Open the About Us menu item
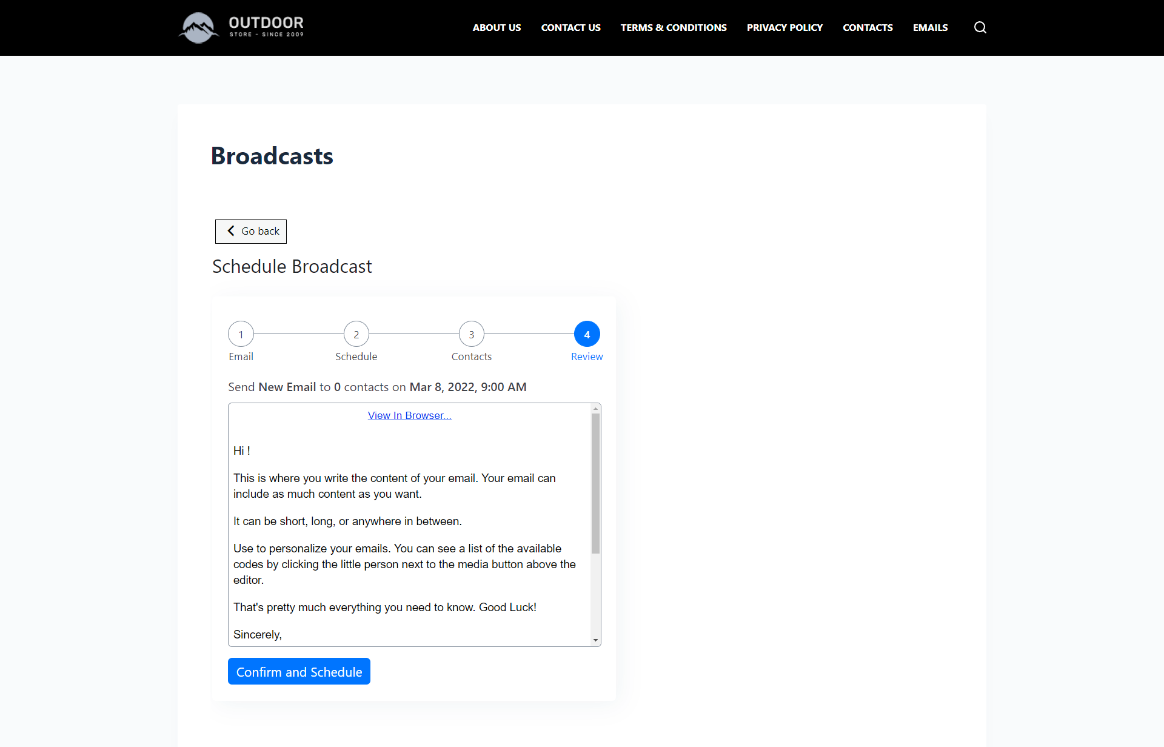1164x747 pixels. [x=497, y=28]
